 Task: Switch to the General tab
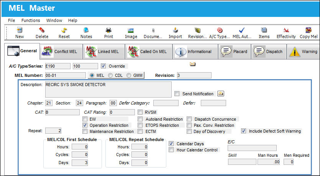[22, 51]
